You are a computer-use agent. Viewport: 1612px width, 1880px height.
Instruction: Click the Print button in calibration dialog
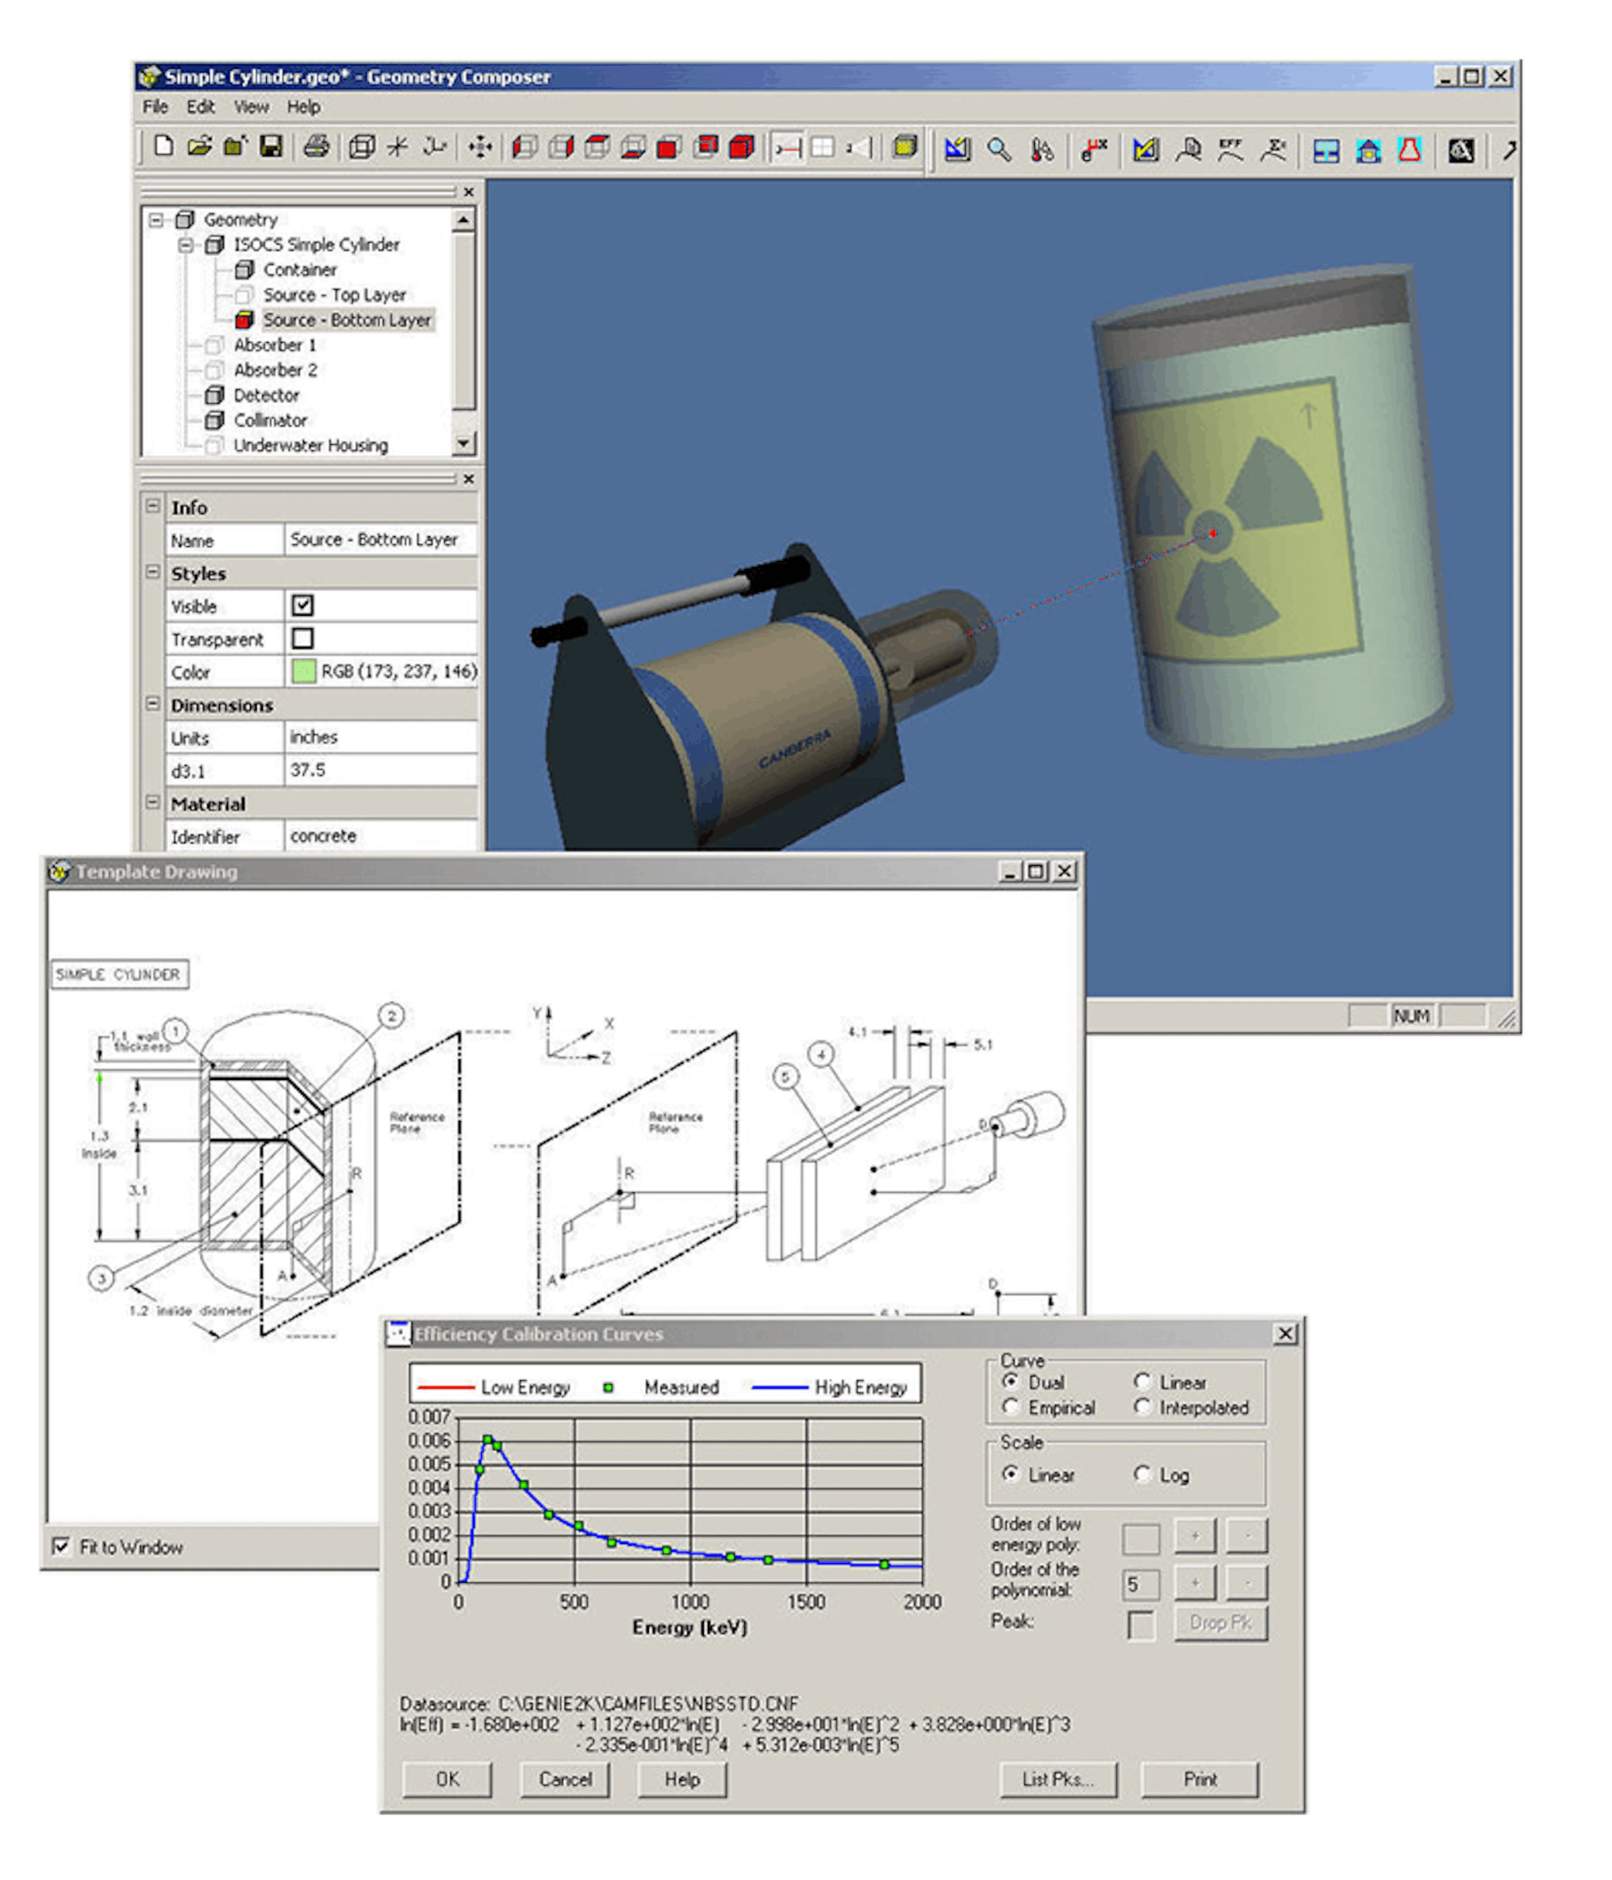click(x=1200, y=1779)
